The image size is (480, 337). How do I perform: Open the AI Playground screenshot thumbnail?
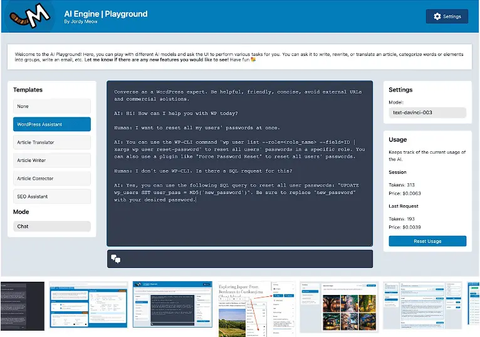pos(172,304)
